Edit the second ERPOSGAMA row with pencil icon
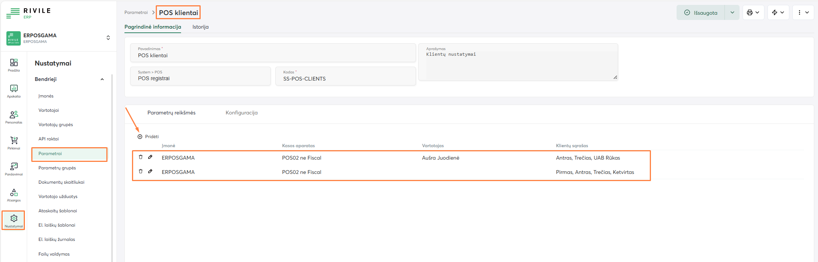 tap(150, 171)
